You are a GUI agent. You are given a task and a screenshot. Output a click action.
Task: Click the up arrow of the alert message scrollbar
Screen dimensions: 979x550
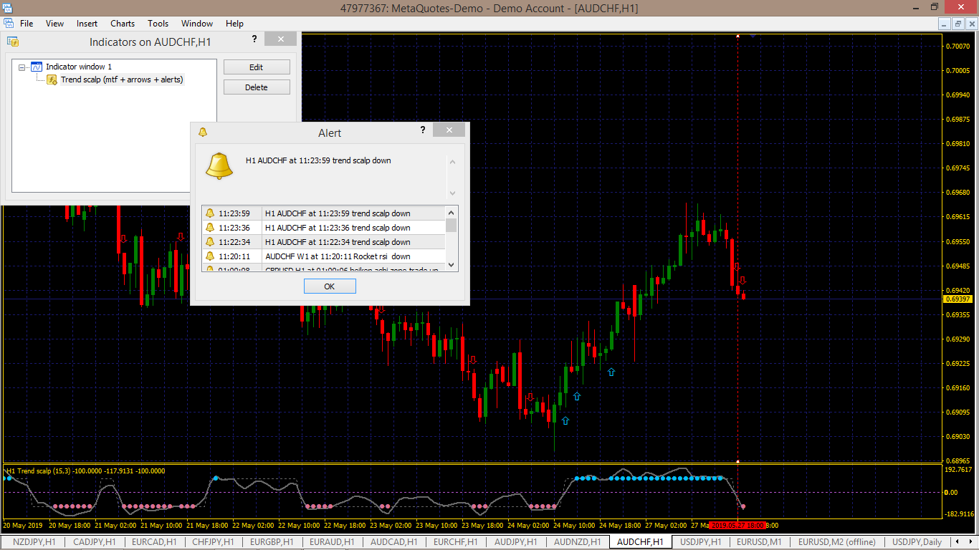452,162
